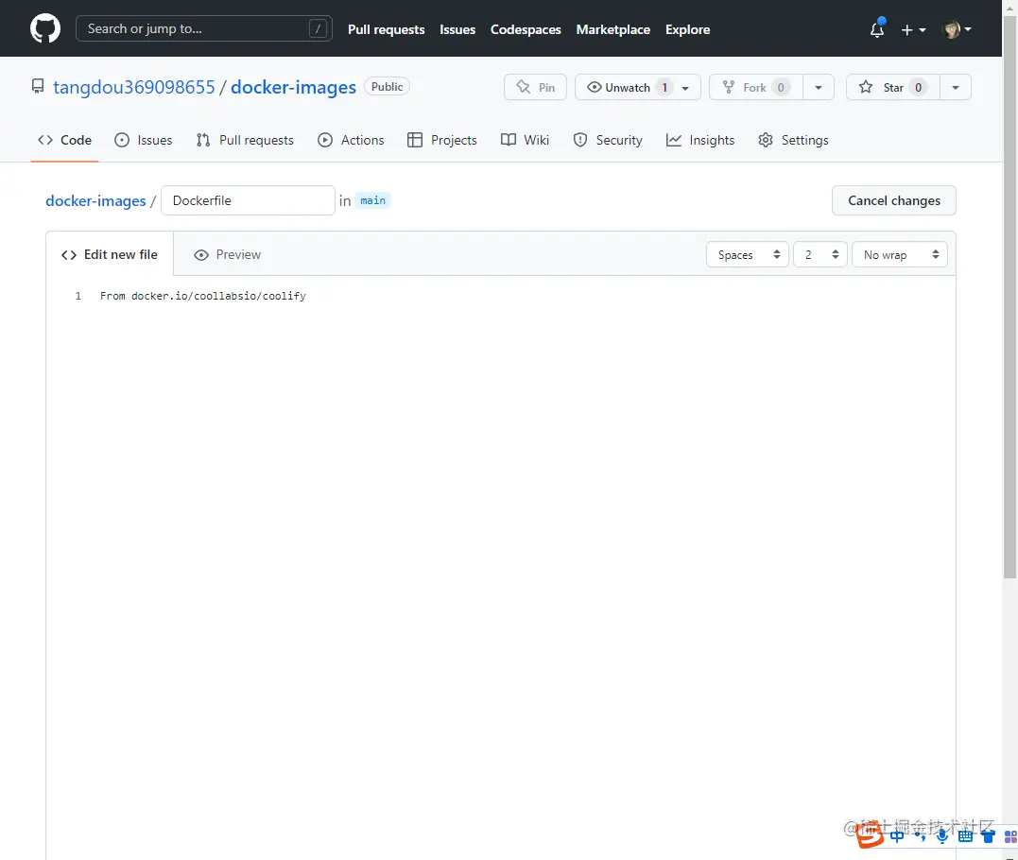This screenshot has height=860, width=1018.
Task: Click the main branch label
Action: click(x=372, y=200)
